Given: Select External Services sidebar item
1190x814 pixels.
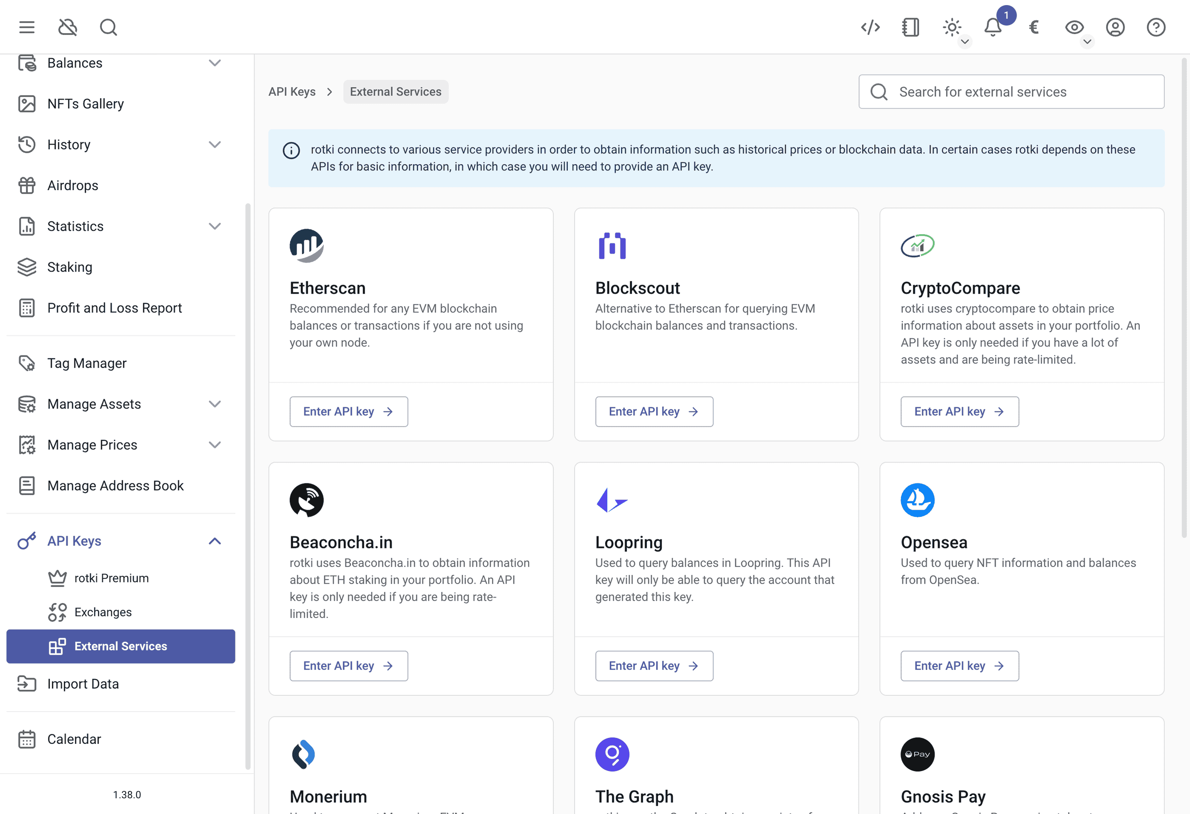Looking at the screenshot, I should coord(121,647).
